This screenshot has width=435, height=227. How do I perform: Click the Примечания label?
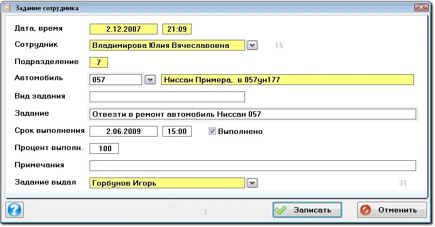(39, 165)
